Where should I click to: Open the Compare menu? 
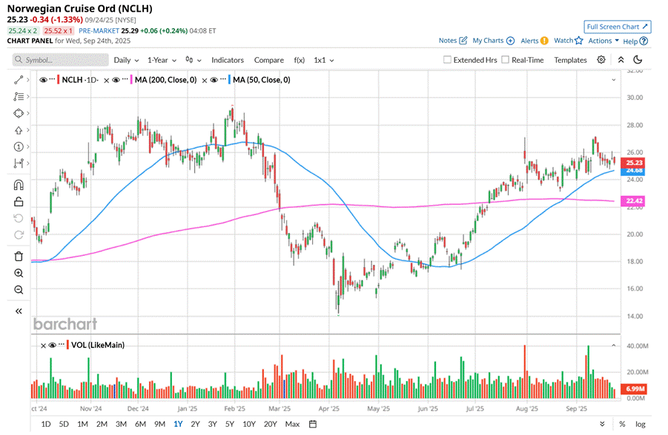pos(269,60)
